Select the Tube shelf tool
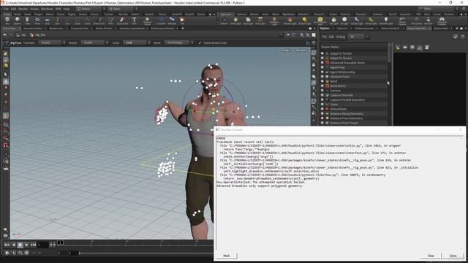The height and width of the screenshot is (263, 468). (x=27, y=20)
